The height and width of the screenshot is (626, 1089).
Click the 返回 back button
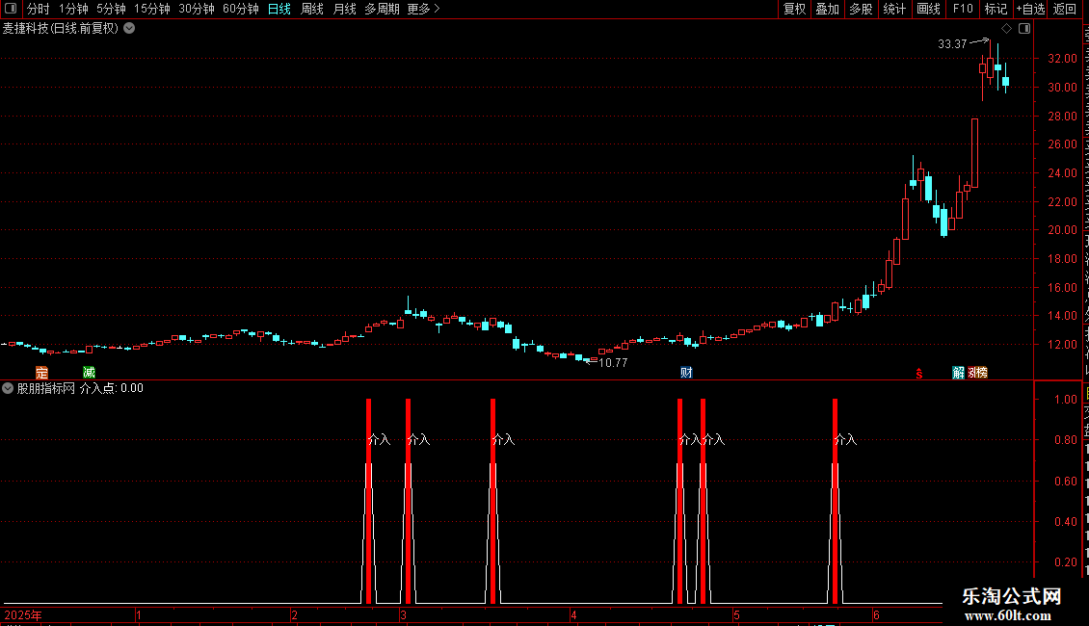coord(1064,9)
